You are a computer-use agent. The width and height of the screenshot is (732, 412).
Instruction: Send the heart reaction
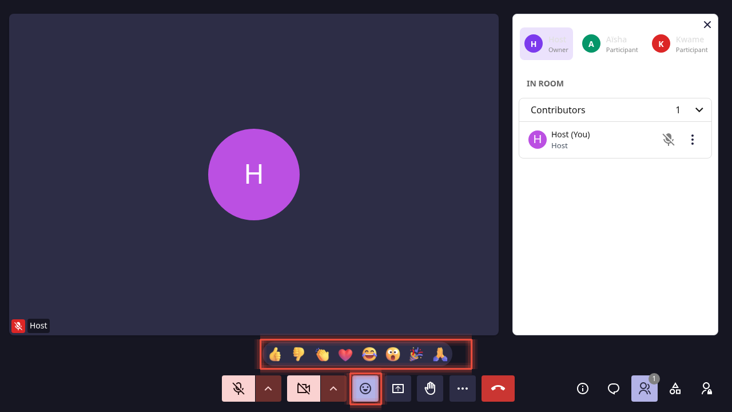click(345, 354)
